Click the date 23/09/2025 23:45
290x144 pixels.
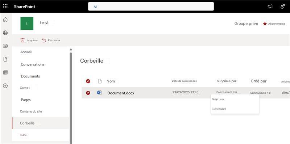click(185, 92)
